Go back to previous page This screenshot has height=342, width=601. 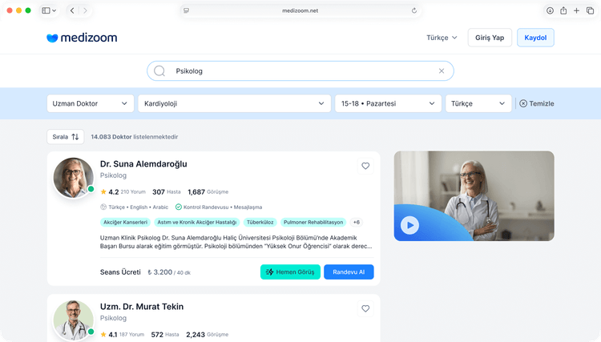click(x=72, y=10)
